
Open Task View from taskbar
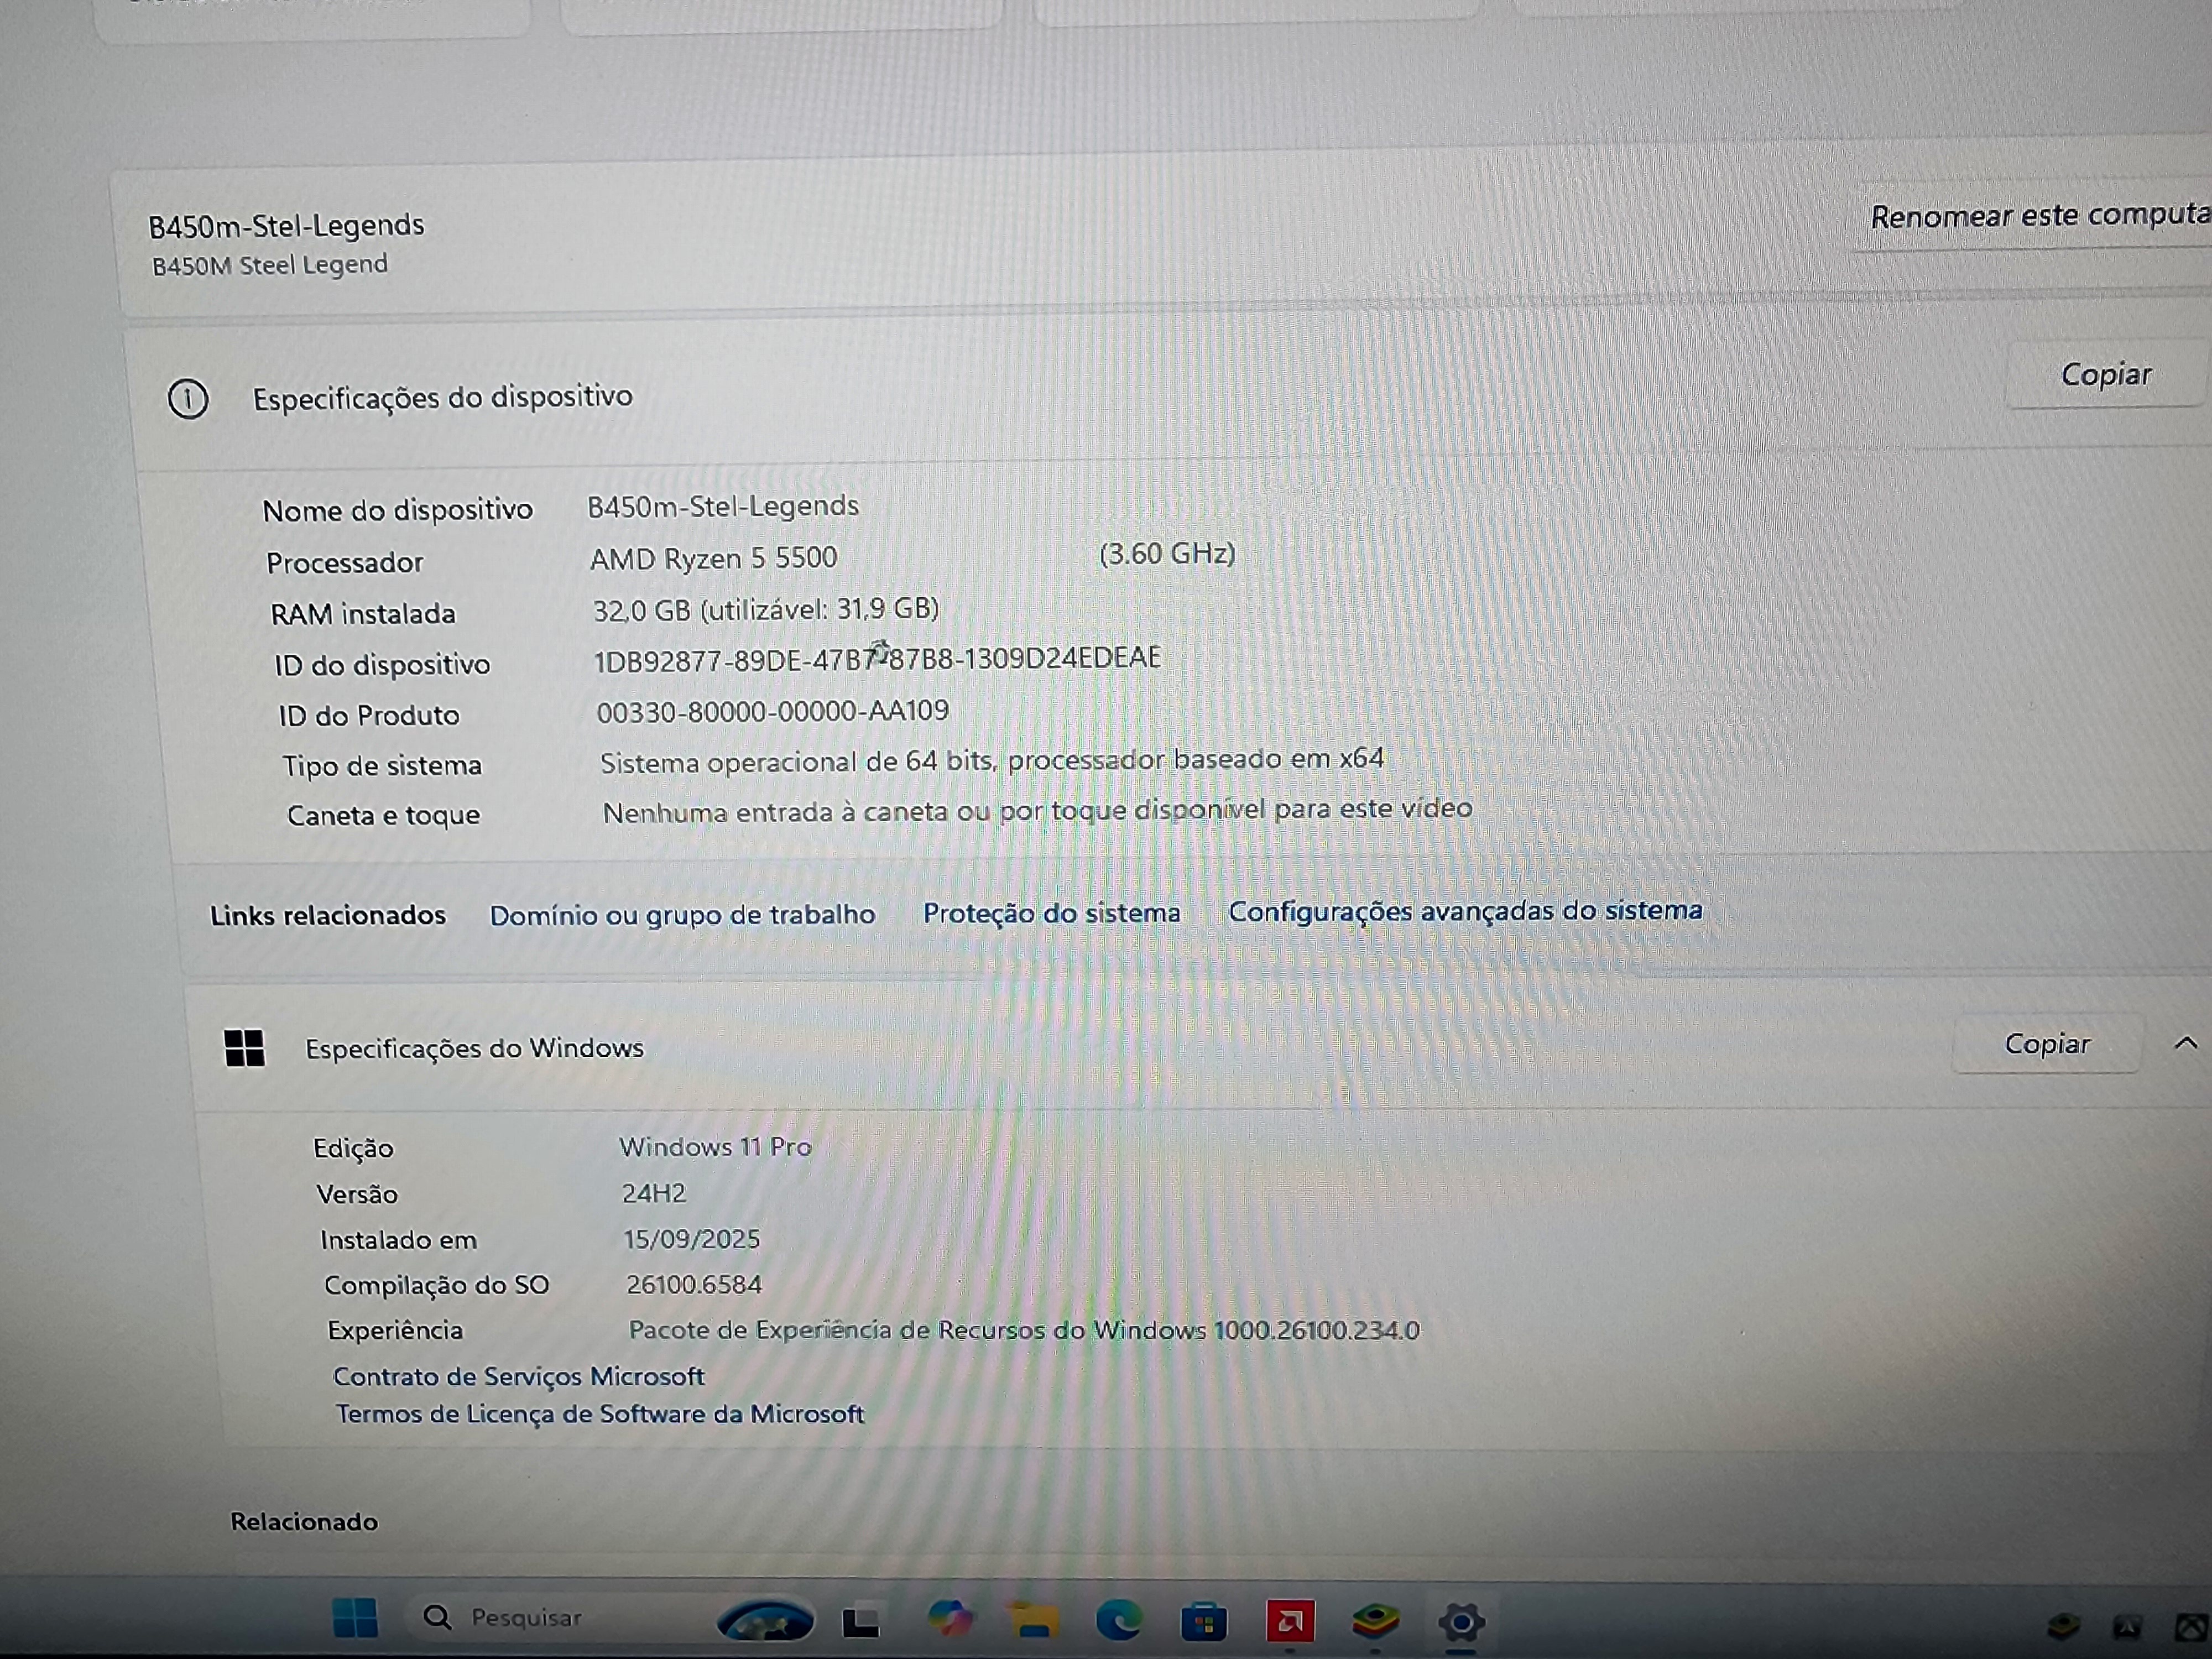tap(861, 1621)
